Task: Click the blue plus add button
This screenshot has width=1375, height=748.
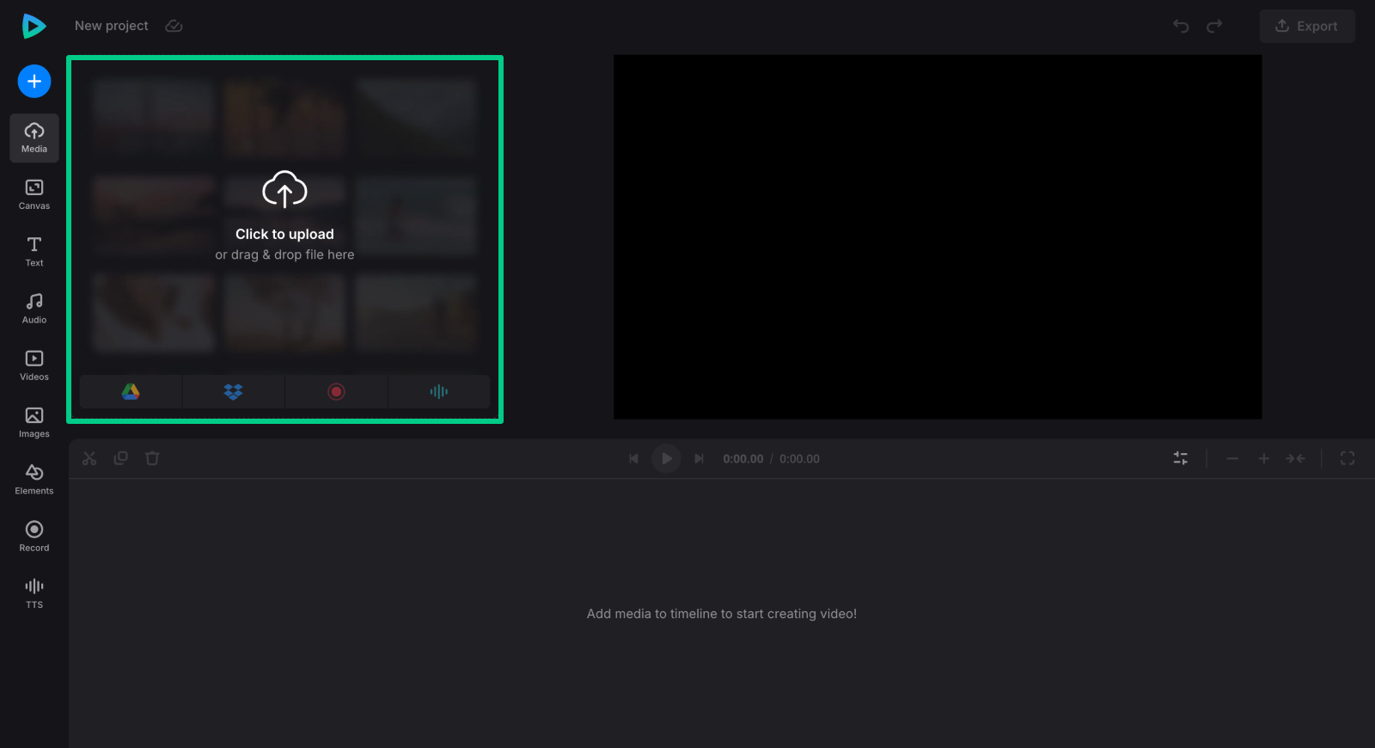Action: [x=34, y=82]
